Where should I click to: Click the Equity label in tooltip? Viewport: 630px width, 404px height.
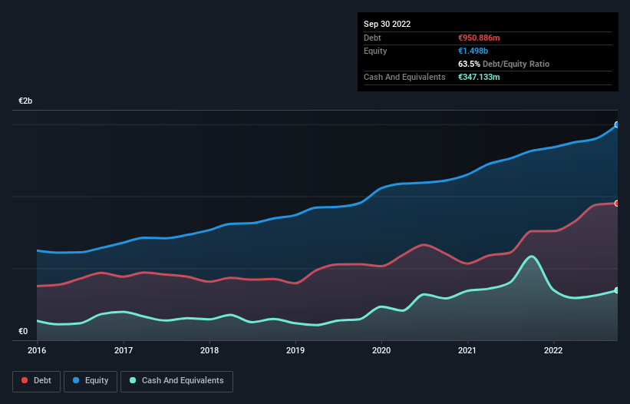375,51
